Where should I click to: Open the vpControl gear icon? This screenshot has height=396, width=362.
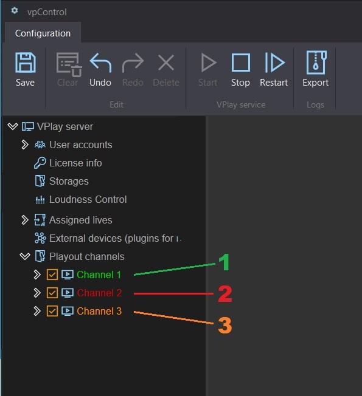[15, 10]
